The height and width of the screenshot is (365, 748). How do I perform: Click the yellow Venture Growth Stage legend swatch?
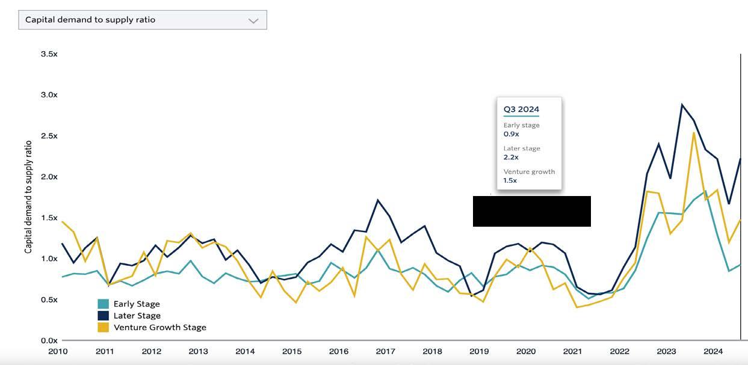104,327
